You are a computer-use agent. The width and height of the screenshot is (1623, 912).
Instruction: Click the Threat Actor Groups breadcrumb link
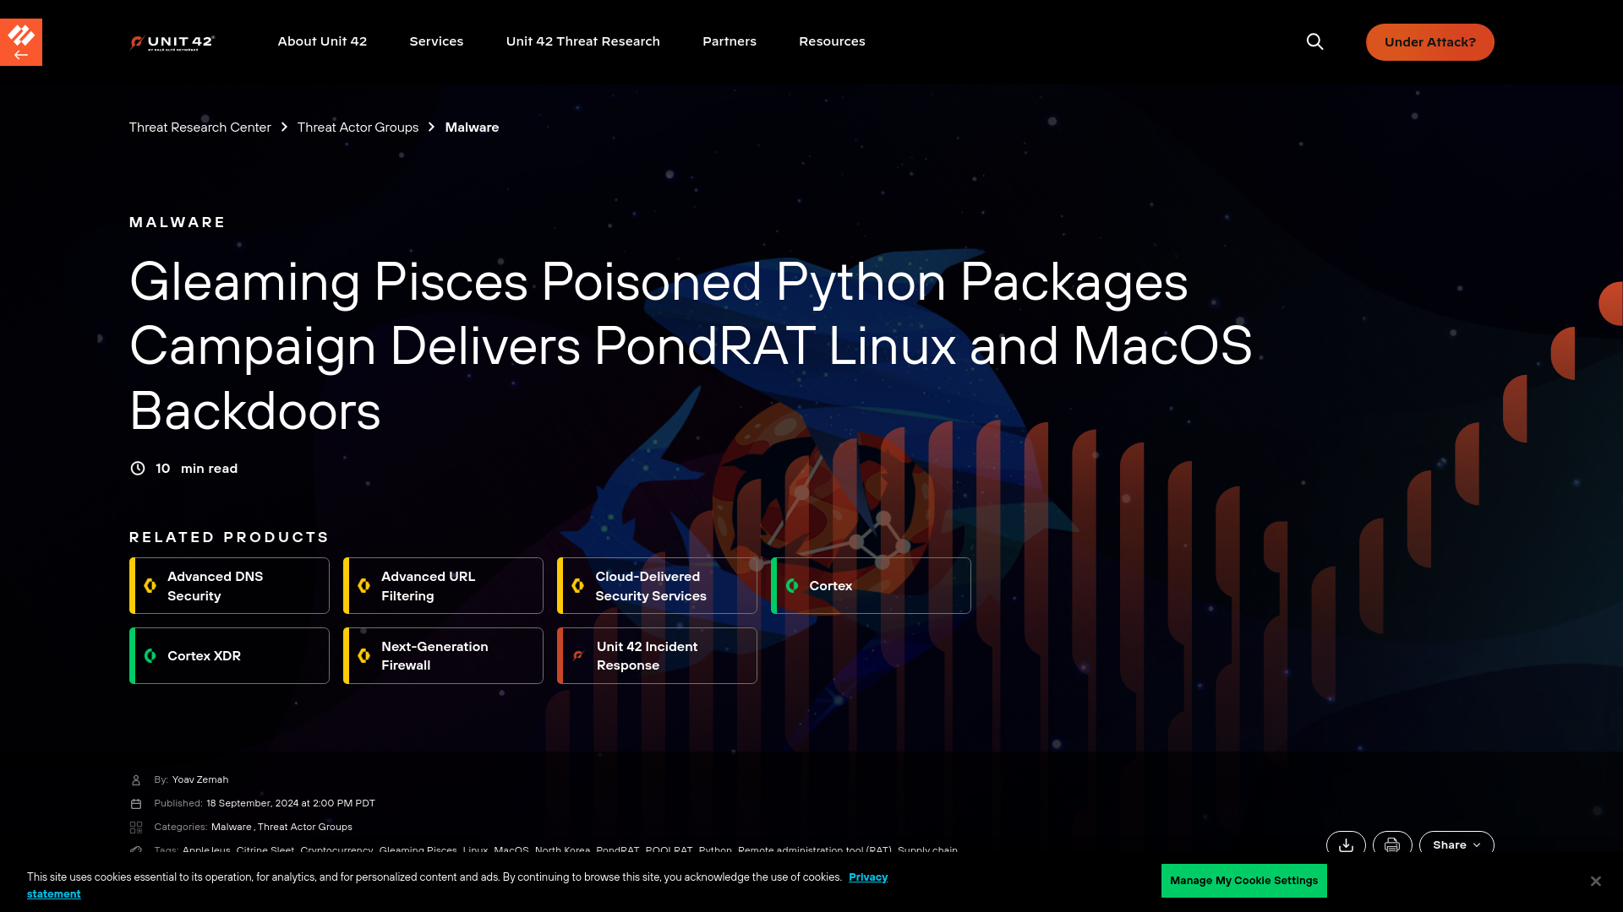pyautogui.click(x=358, y=126)
